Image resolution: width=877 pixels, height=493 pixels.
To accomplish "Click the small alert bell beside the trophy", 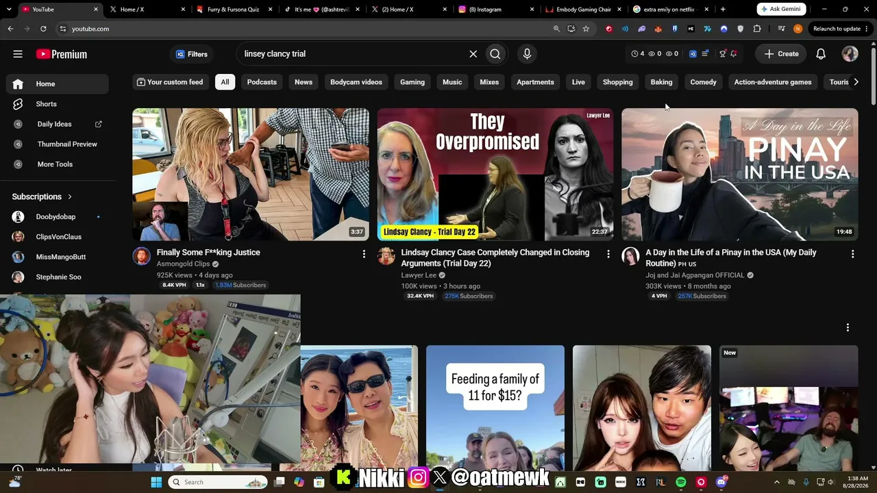I will point(733,53).
